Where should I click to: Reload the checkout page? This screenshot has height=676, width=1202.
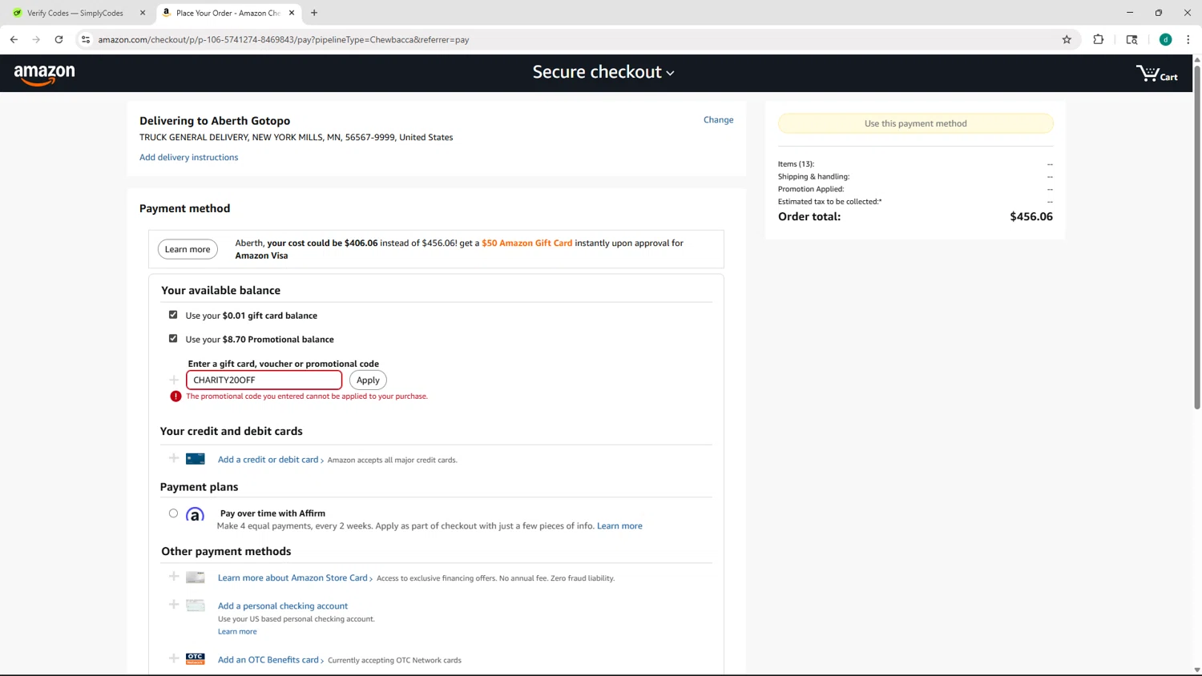(58, 39)
